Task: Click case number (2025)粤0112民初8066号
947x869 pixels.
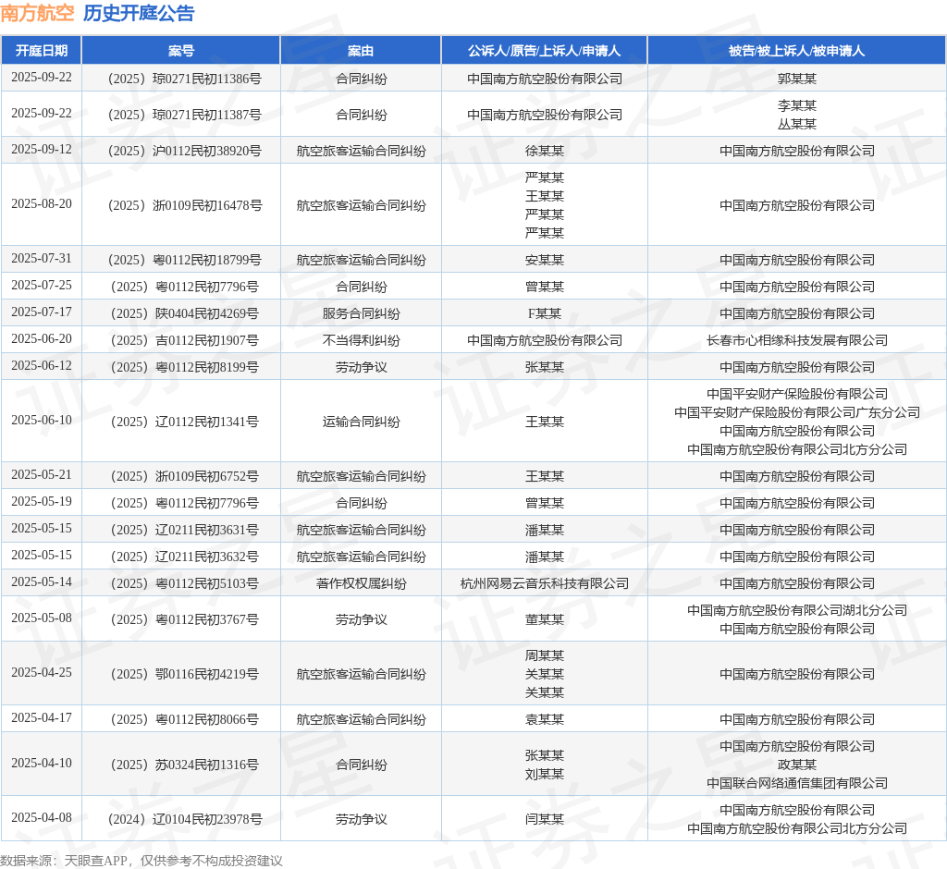Action: pos(184,719)
